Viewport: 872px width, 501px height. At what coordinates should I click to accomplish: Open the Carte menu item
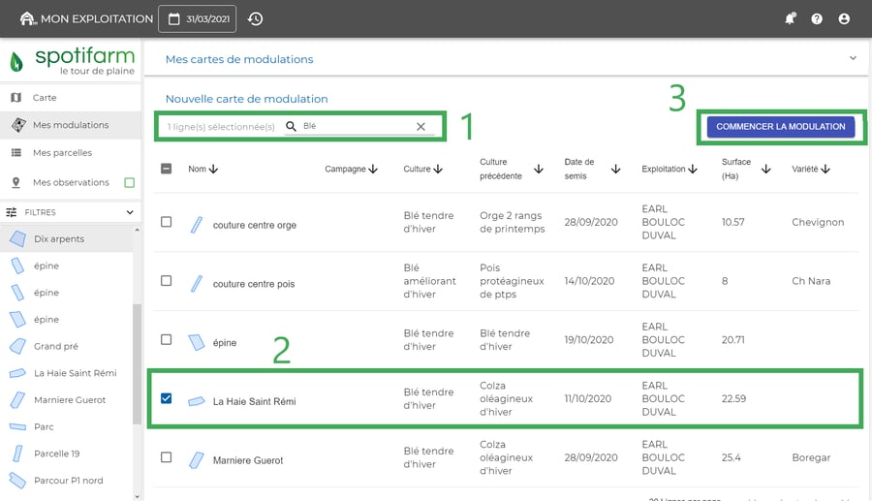pos(70,97)
